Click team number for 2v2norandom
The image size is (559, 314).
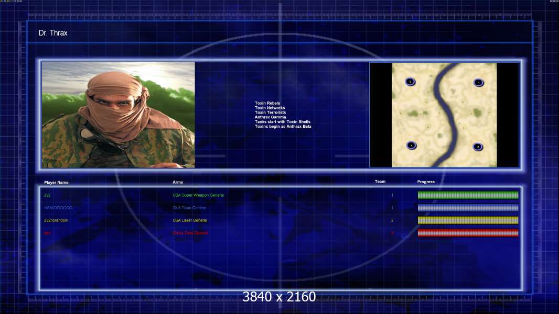coord(392,220)
